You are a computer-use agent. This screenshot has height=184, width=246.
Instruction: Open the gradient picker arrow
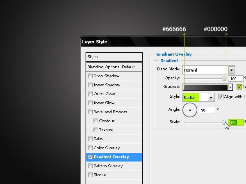coord(230,87)
